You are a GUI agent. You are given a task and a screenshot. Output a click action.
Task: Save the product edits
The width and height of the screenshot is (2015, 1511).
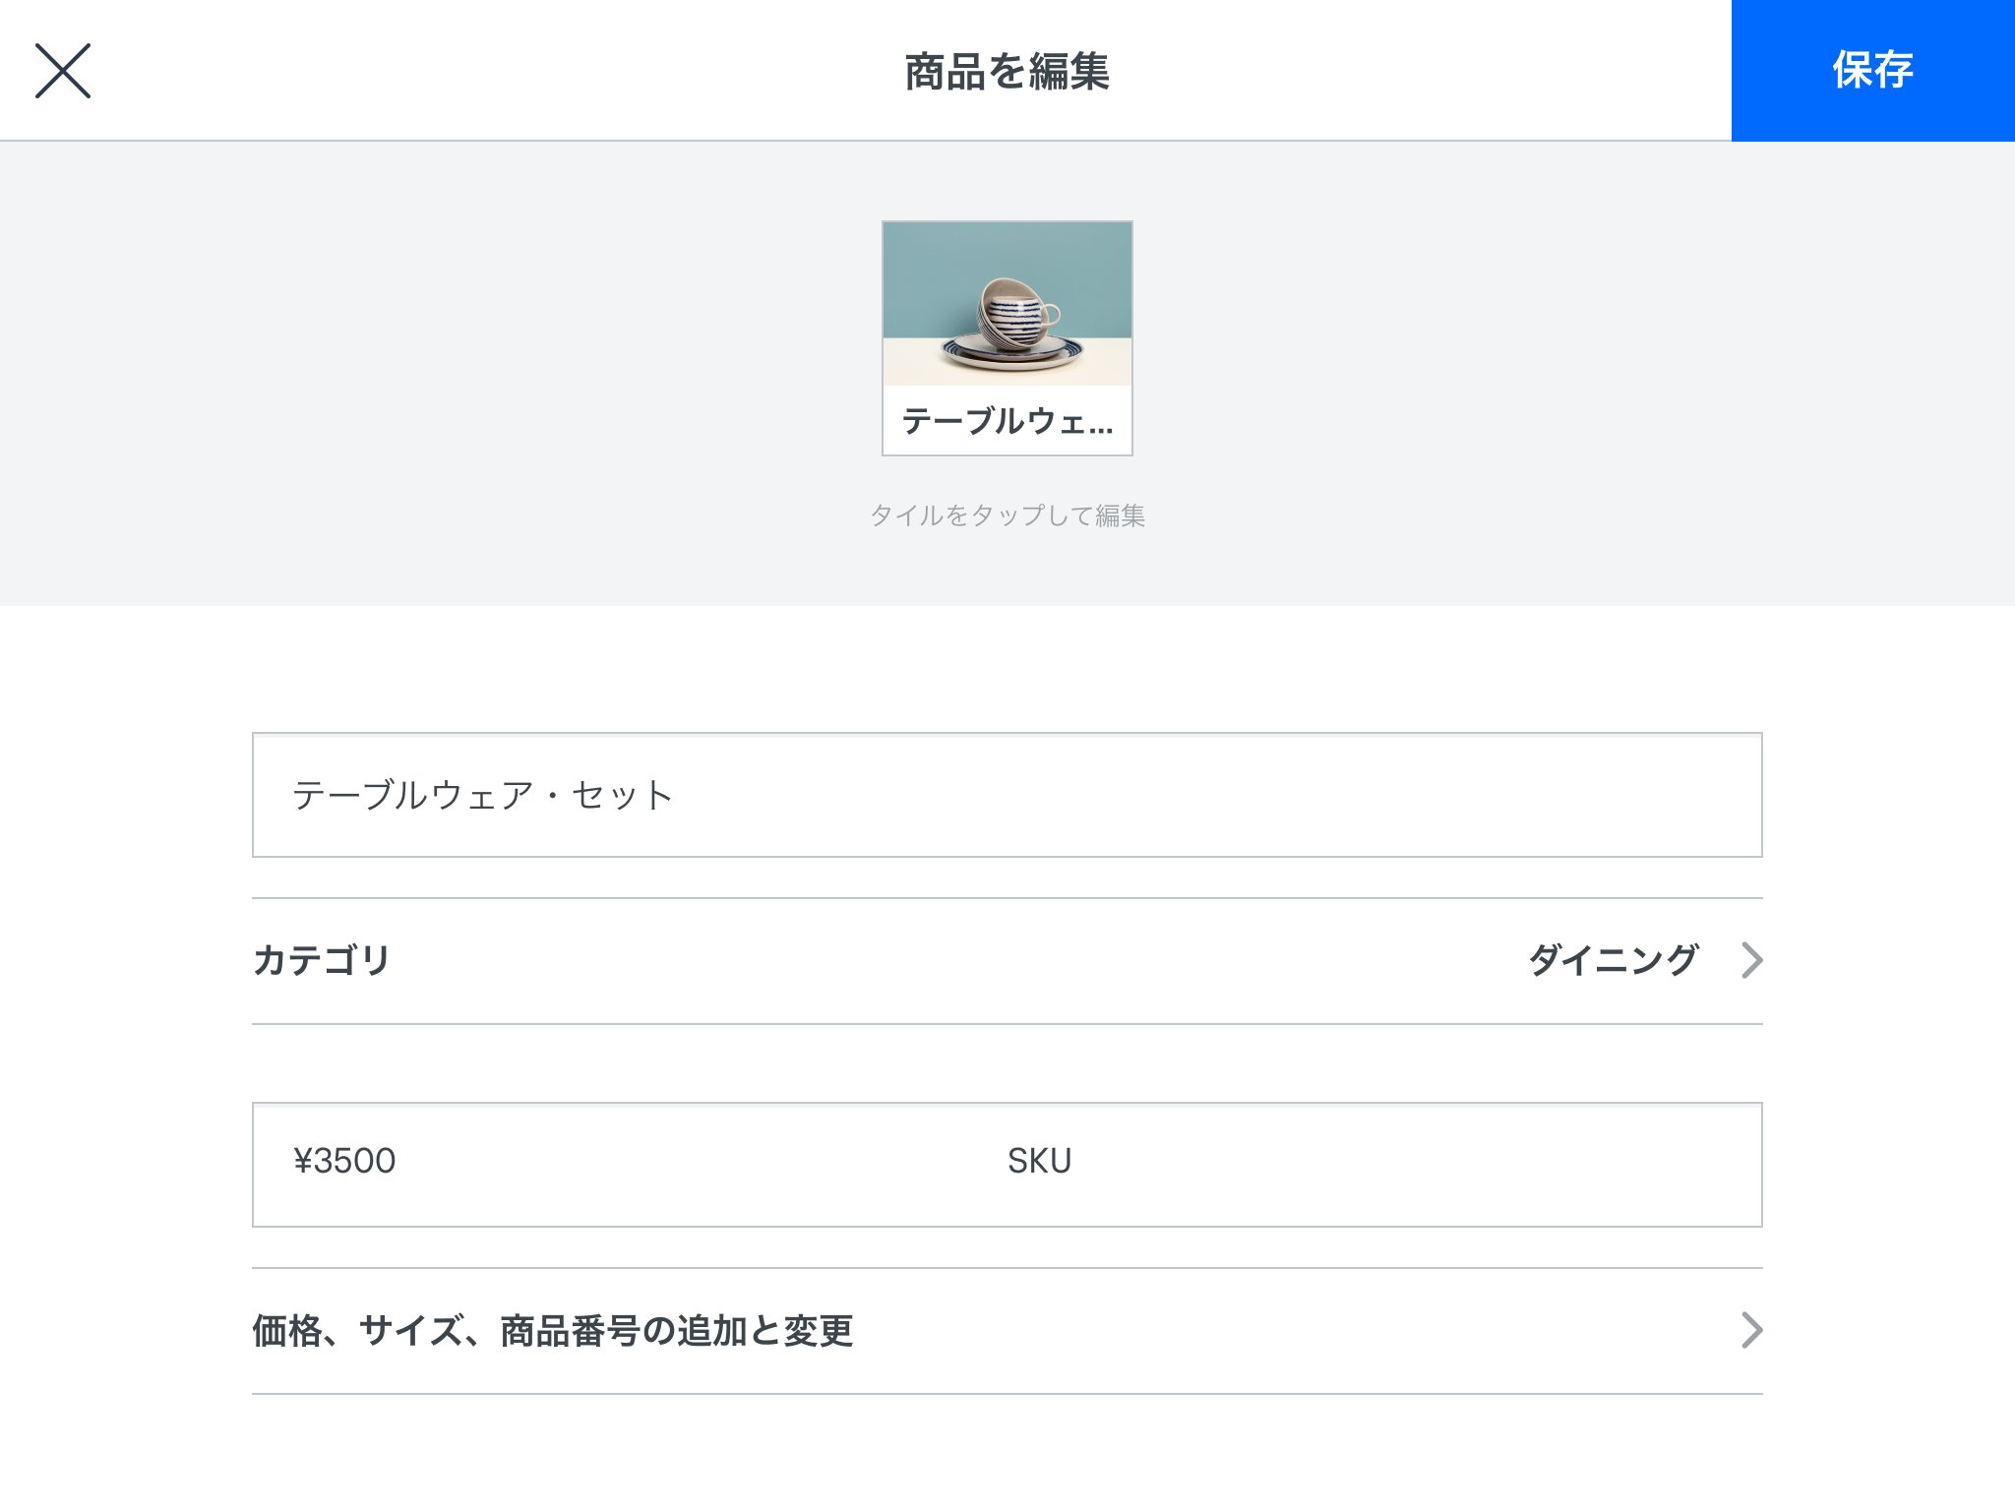[1872, 70]
